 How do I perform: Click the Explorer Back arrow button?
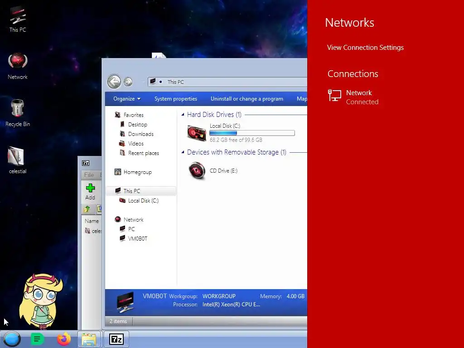coord(114,82)
